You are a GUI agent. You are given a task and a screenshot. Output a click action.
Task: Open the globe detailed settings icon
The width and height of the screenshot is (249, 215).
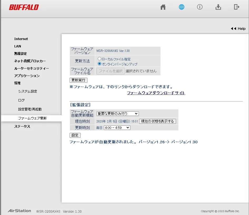(182, 7)
